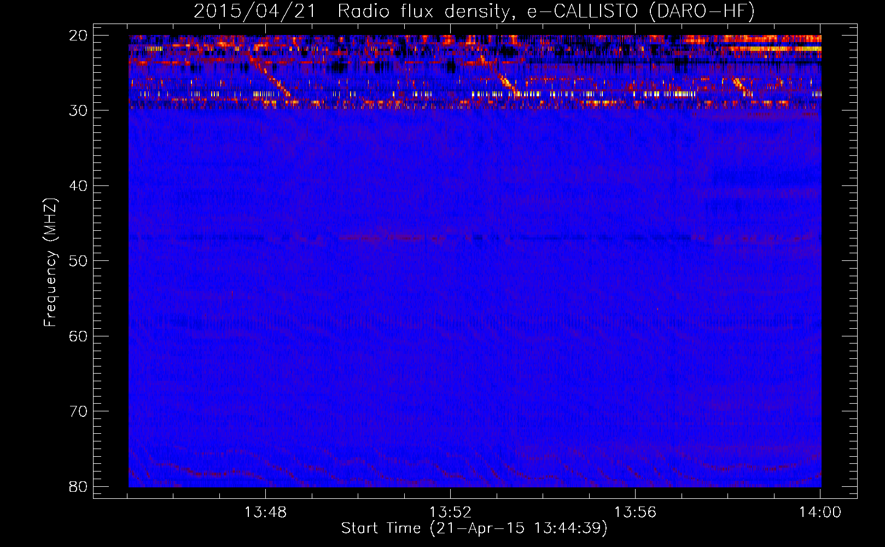Click the 60 frequency tick label

(78, 336)
